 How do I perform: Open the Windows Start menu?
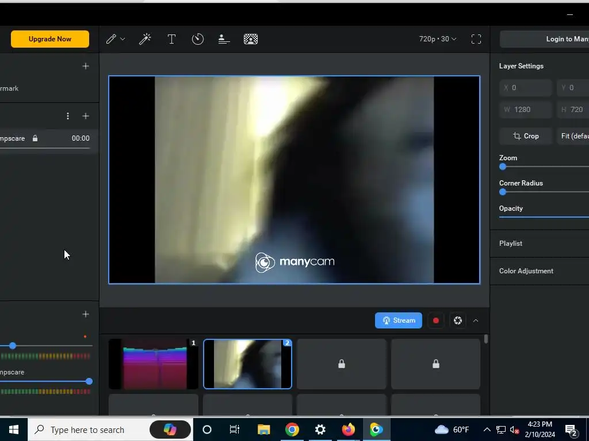pyautogui.click(x=14, y=430)
